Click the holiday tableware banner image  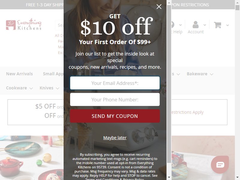pos(32,158)
